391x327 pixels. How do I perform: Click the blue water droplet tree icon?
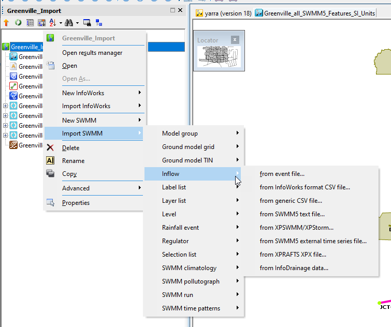pos(13,76)
